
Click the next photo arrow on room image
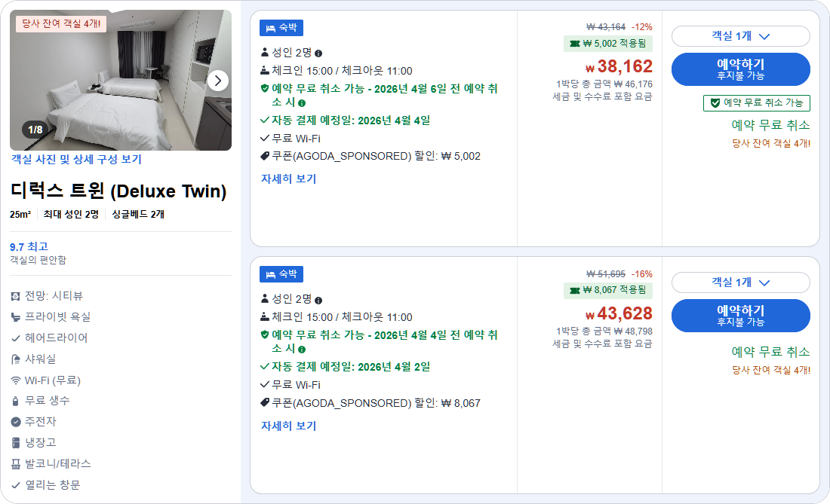pos(218,81)
